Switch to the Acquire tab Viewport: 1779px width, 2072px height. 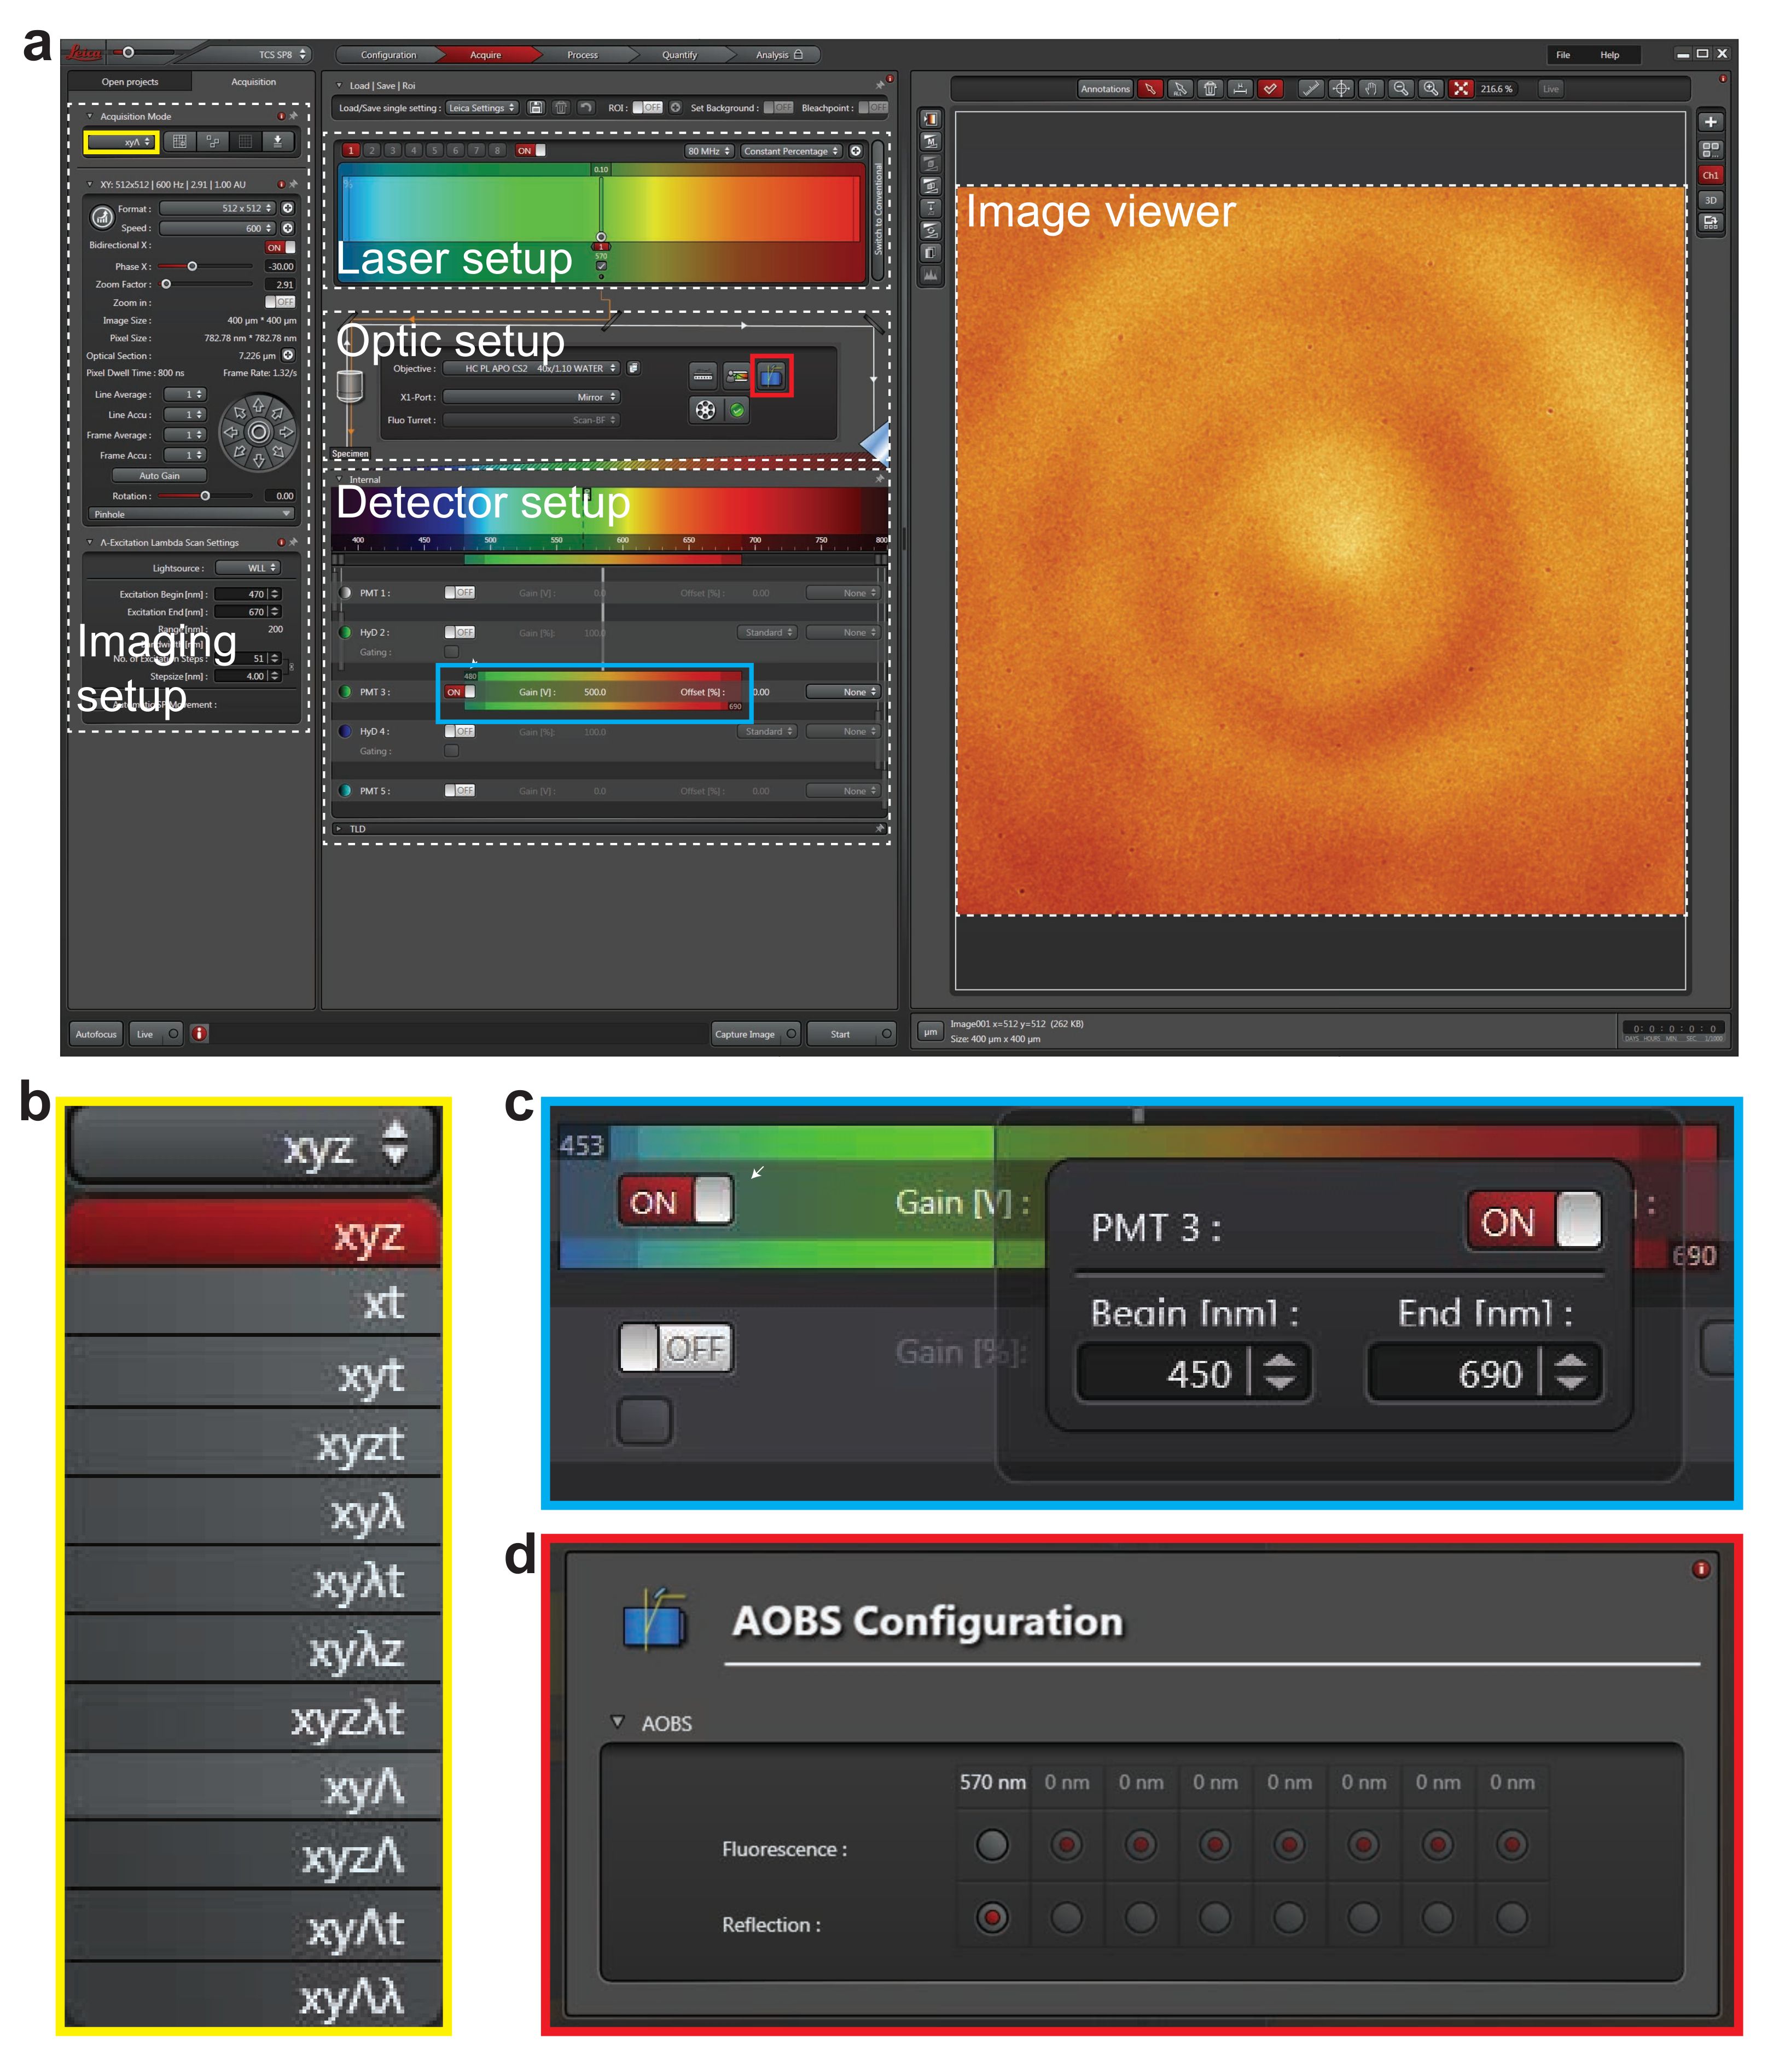click(x=485, y=56)
